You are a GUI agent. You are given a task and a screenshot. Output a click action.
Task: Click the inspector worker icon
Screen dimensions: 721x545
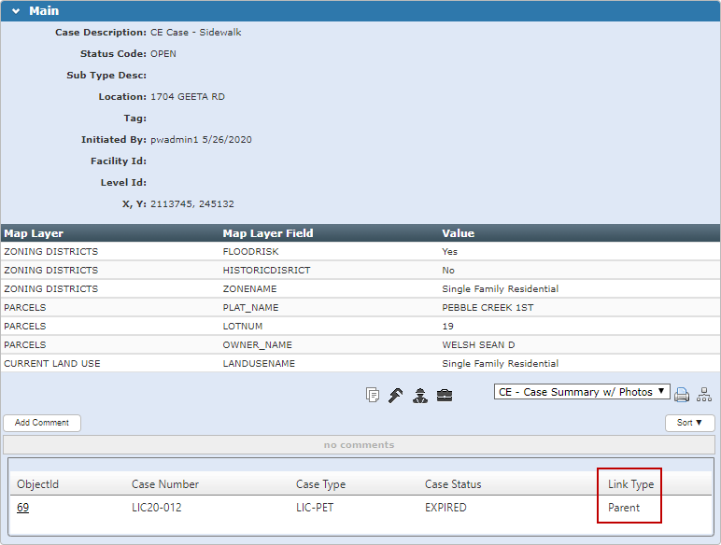(420, 395)
